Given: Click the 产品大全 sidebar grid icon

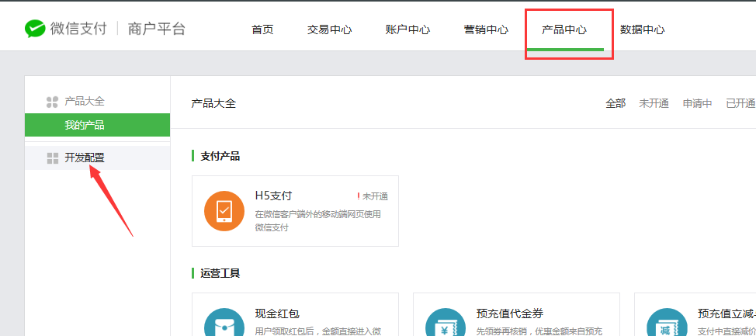Looking at the screenshot, I should 53,102.
